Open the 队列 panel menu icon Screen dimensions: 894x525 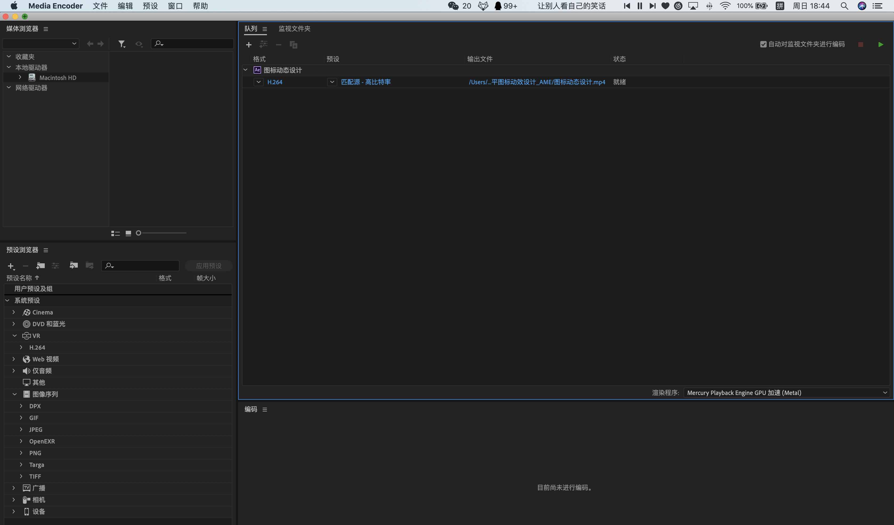[265, 29]
